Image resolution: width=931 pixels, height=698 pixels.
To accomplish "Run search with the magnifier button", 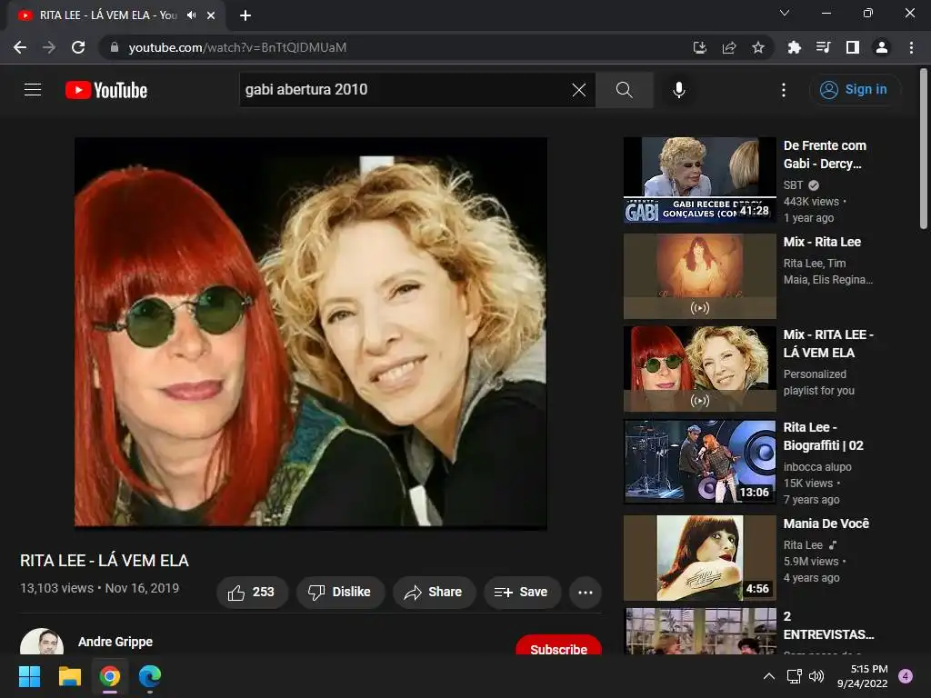I will [624, 90].
